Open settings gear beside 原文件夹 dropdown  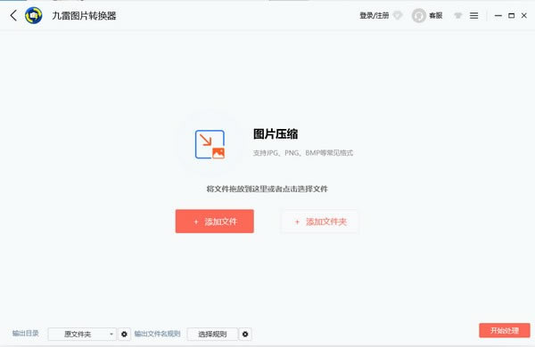click(124, 334)
